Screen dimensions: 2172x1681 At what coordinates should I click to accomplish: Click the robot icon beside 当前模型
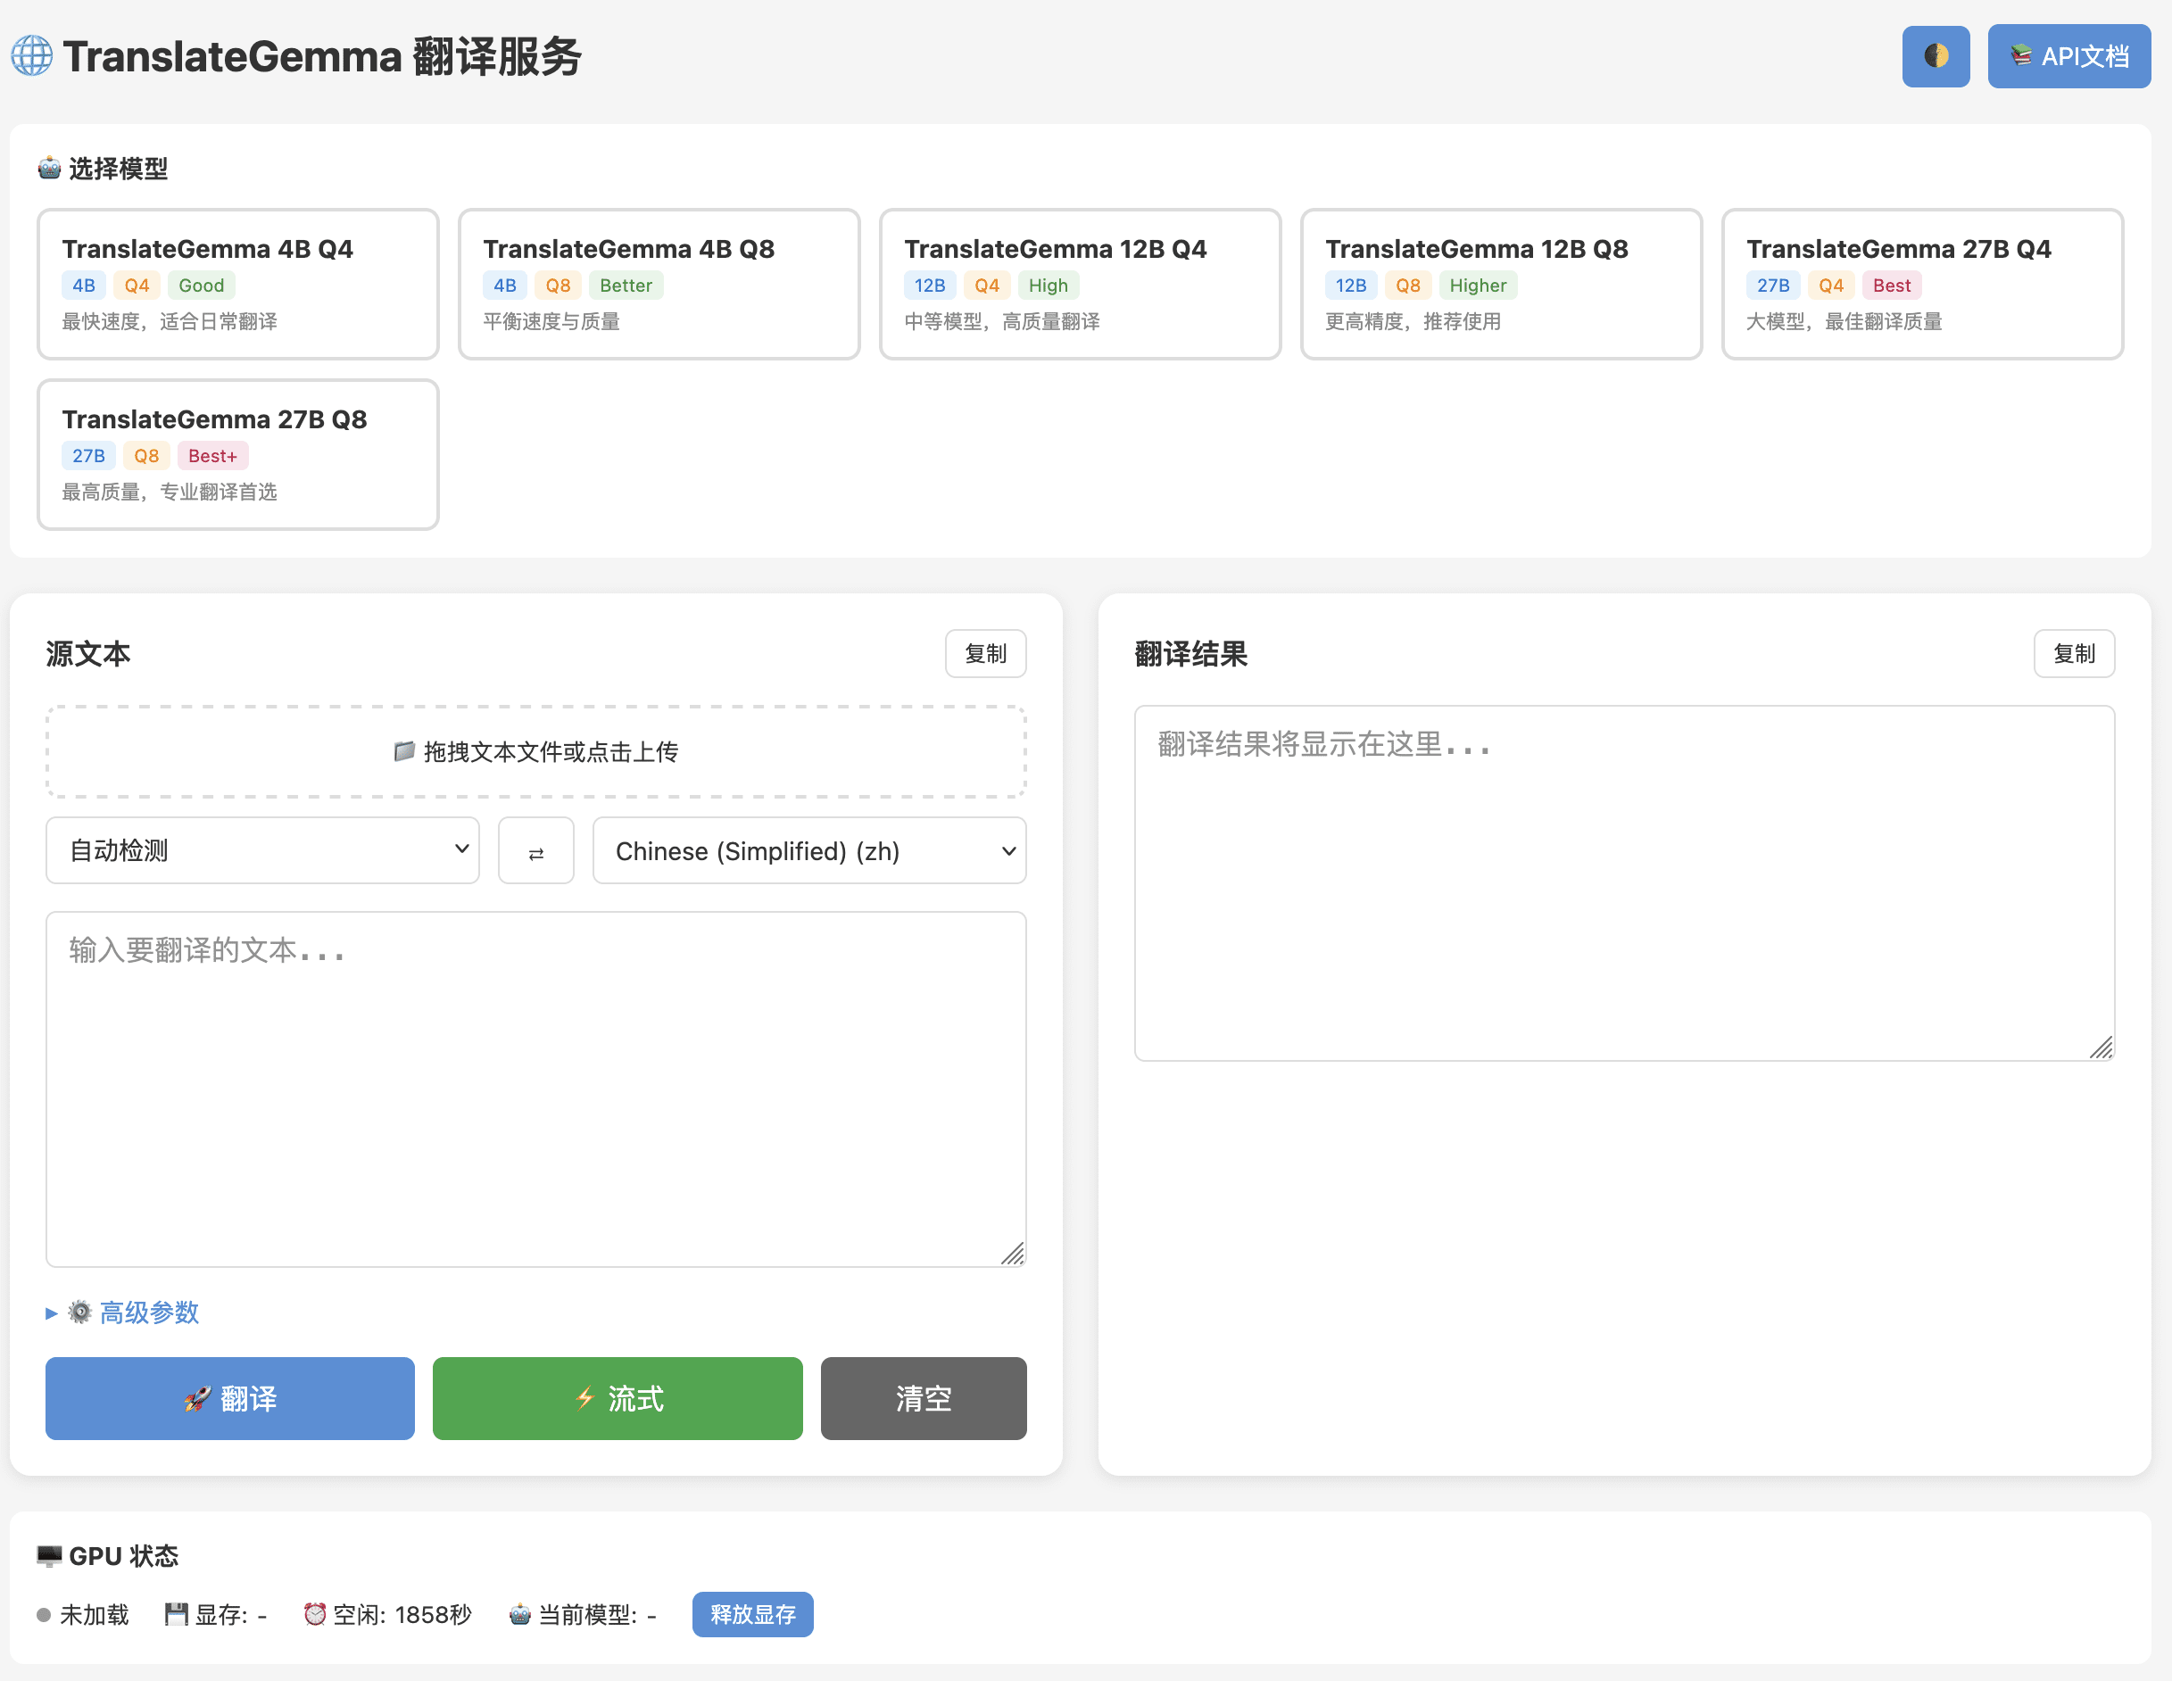520,1614
